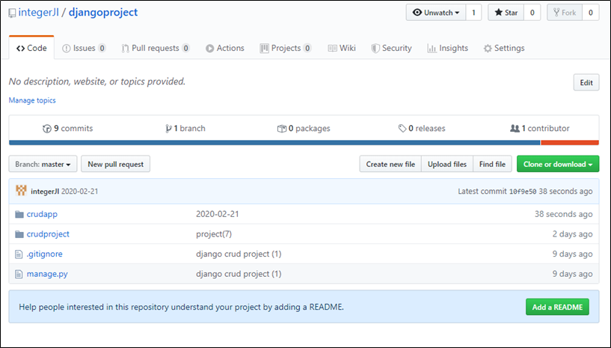This screenshot has height=348, width=611.
Task: Open the Projects tab
Action: coord(286,48)
